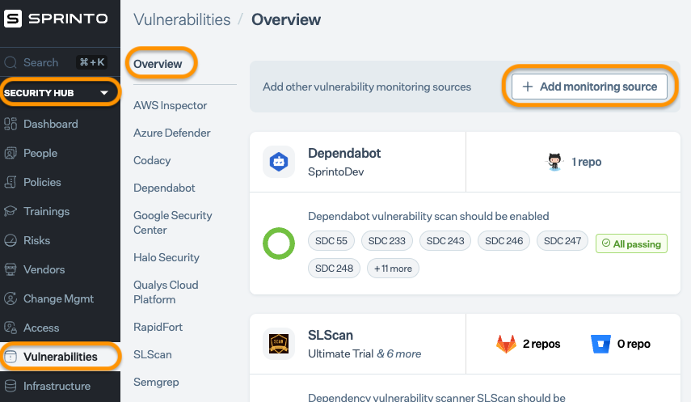The height and width of the screenshot is (402, 691).
Task: Click the SDC 55 tag
Action: click(x=331, y=241)
